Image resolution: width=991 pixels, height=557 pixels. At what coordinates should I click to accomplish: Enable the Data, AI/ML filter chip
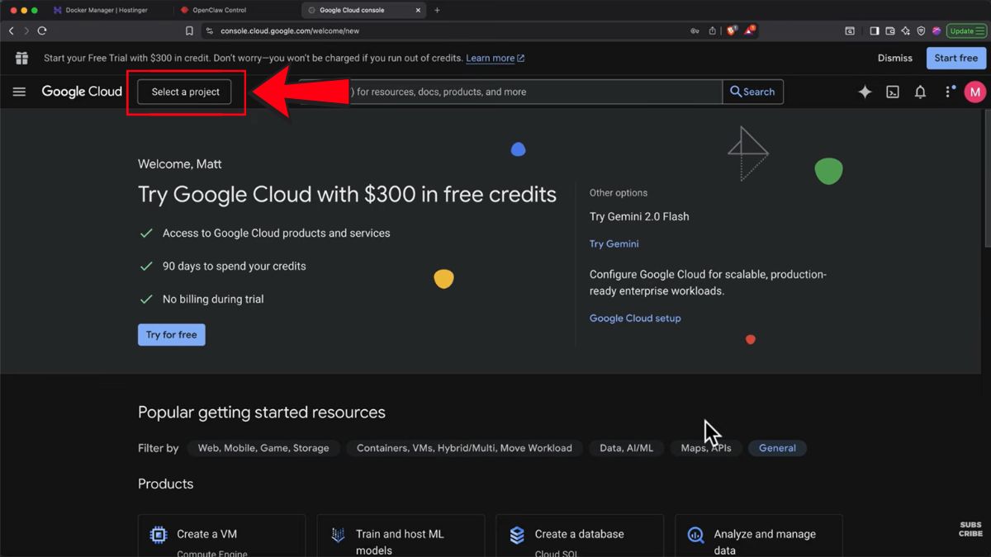coord(626,448)
